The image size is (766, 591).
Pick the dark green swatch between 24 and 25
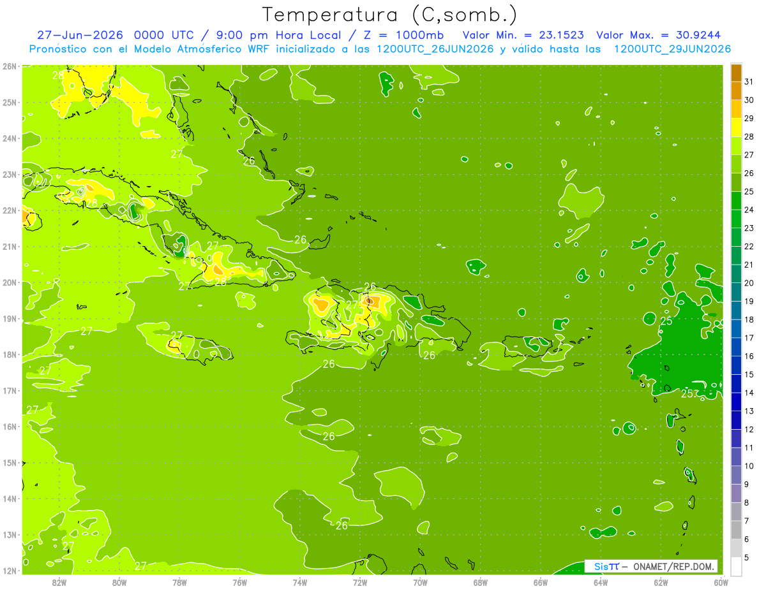coord(736,201)
